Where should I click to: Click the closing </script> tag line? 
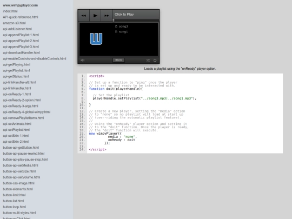click(x=97, y=150)
